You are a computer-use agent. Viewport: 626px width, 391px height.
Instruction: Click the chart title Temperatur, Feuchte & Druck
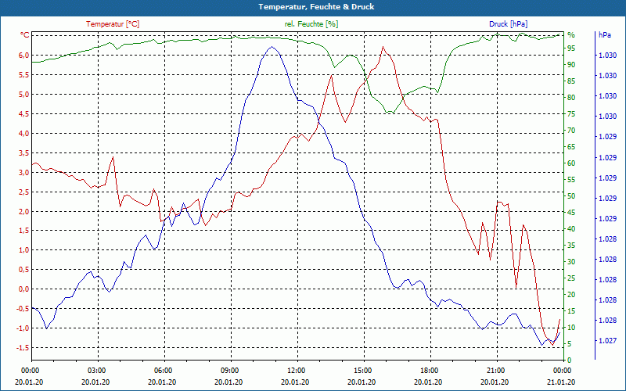pyautogui.click(x=316, y=7)
